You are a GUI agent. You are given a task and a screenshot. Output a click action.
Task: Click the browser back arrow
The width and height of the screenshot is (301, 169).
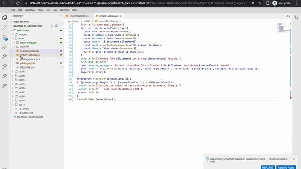[x=5, y=3]
